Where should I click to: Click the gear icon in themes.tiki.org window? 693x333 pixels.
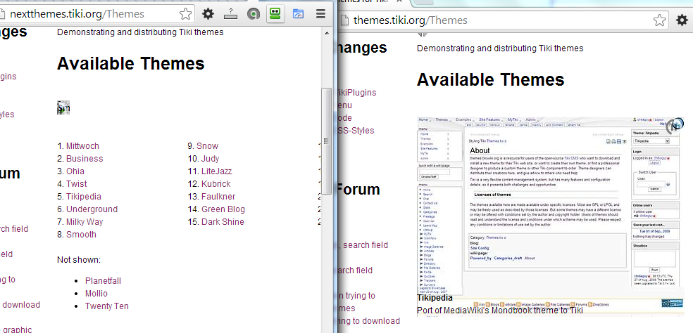pos(682,20)
